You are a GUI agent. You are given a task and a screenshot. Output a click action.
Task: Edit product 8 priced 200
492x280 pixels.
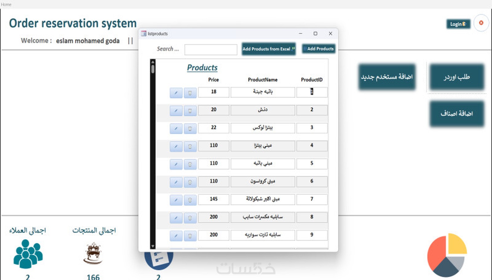click(x=176, y=218)
